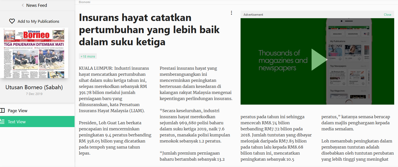This screenshot has width=398, height=167.
Task: Click the paragraph starting Secara keseluruhan
Action: (x=195, y=126)
